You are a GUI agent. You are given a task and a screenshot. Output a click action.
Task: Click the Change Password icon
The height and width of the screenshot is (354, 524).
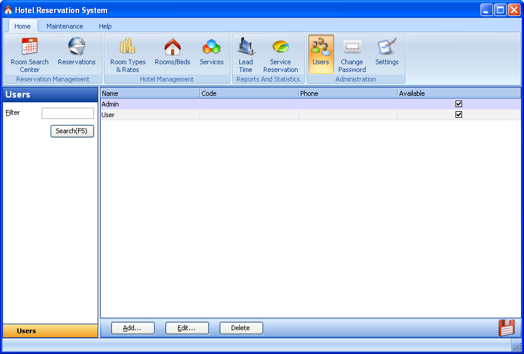click(352, 54)
